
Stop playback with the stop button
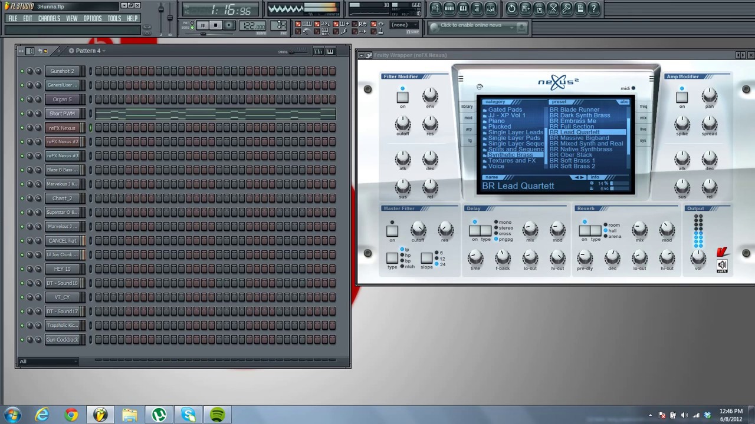(x=215, y=25)
